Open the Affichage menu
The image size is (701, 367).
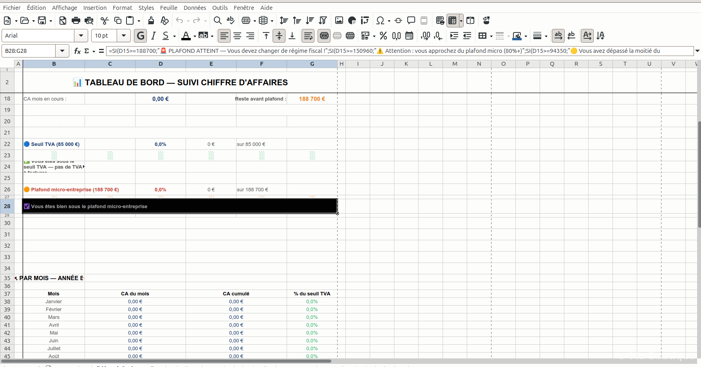[x=64, y=8]
